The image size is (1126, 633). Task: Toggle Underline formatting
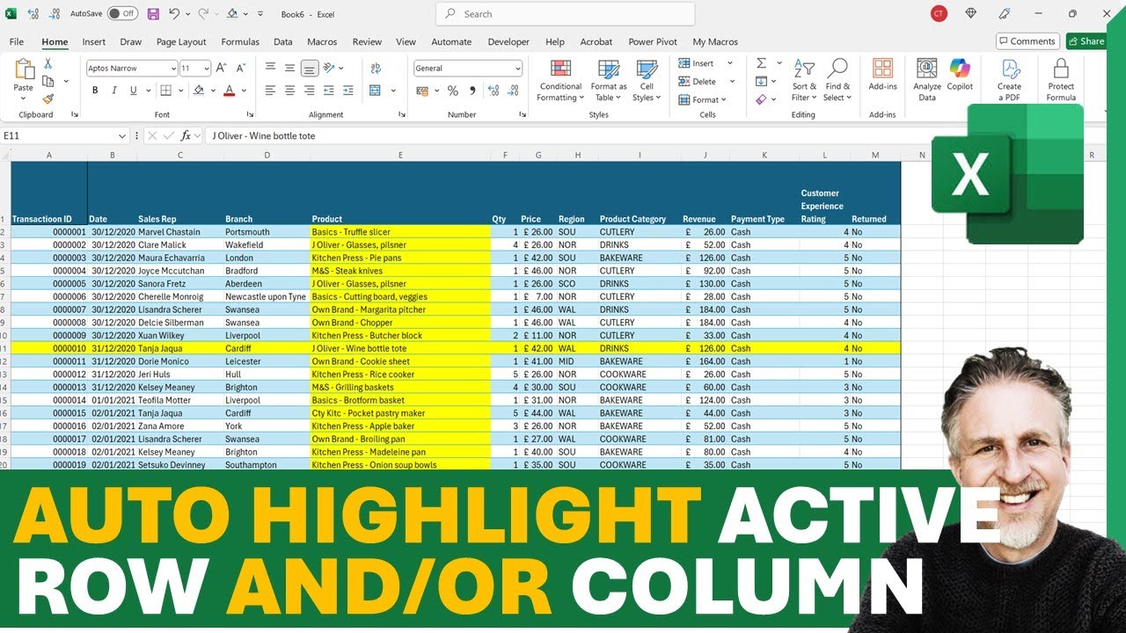tap(134, 91)
